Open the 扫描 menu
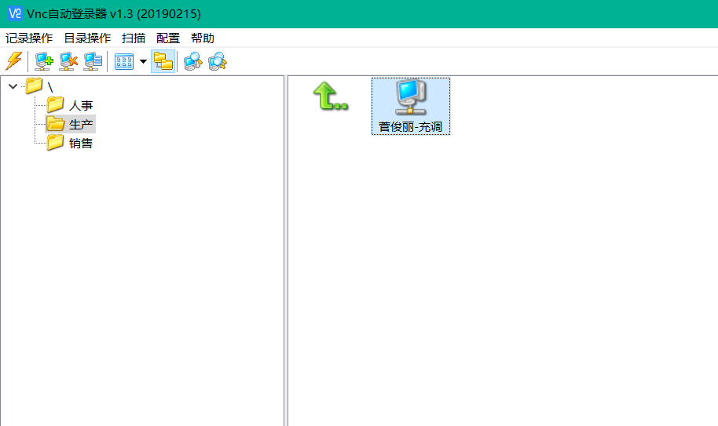Image resolution: width=718 pixels, height=426 pixels. tap(134, 38)
